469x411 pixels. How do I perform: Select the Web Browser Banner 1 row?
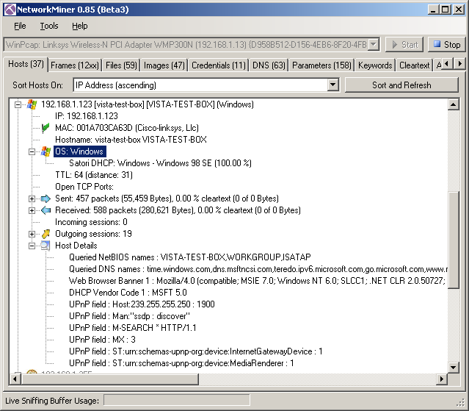[257, 281]
